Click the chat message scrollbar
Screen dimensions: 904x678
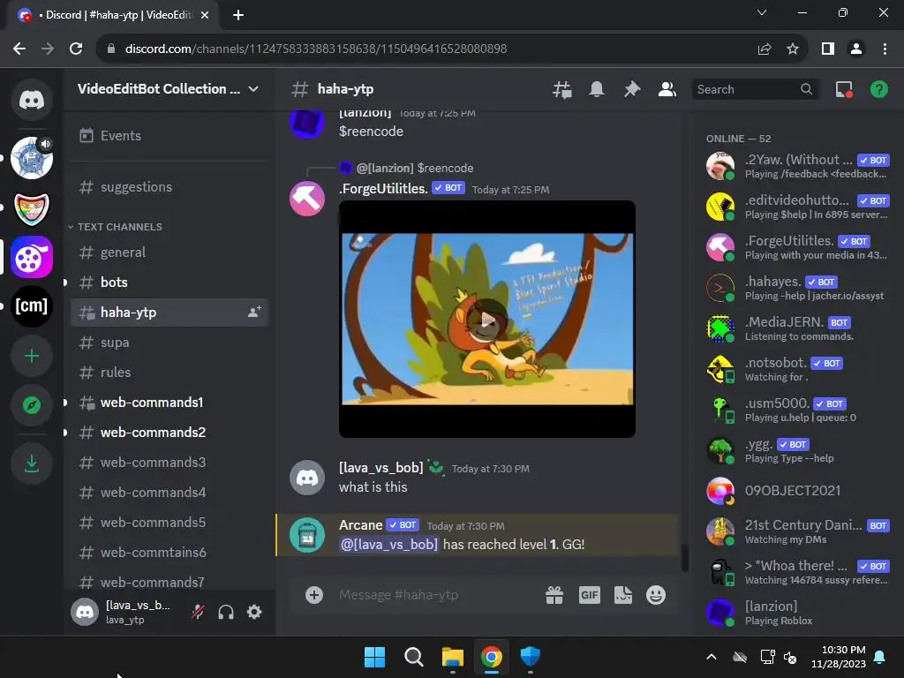(685, 558)
